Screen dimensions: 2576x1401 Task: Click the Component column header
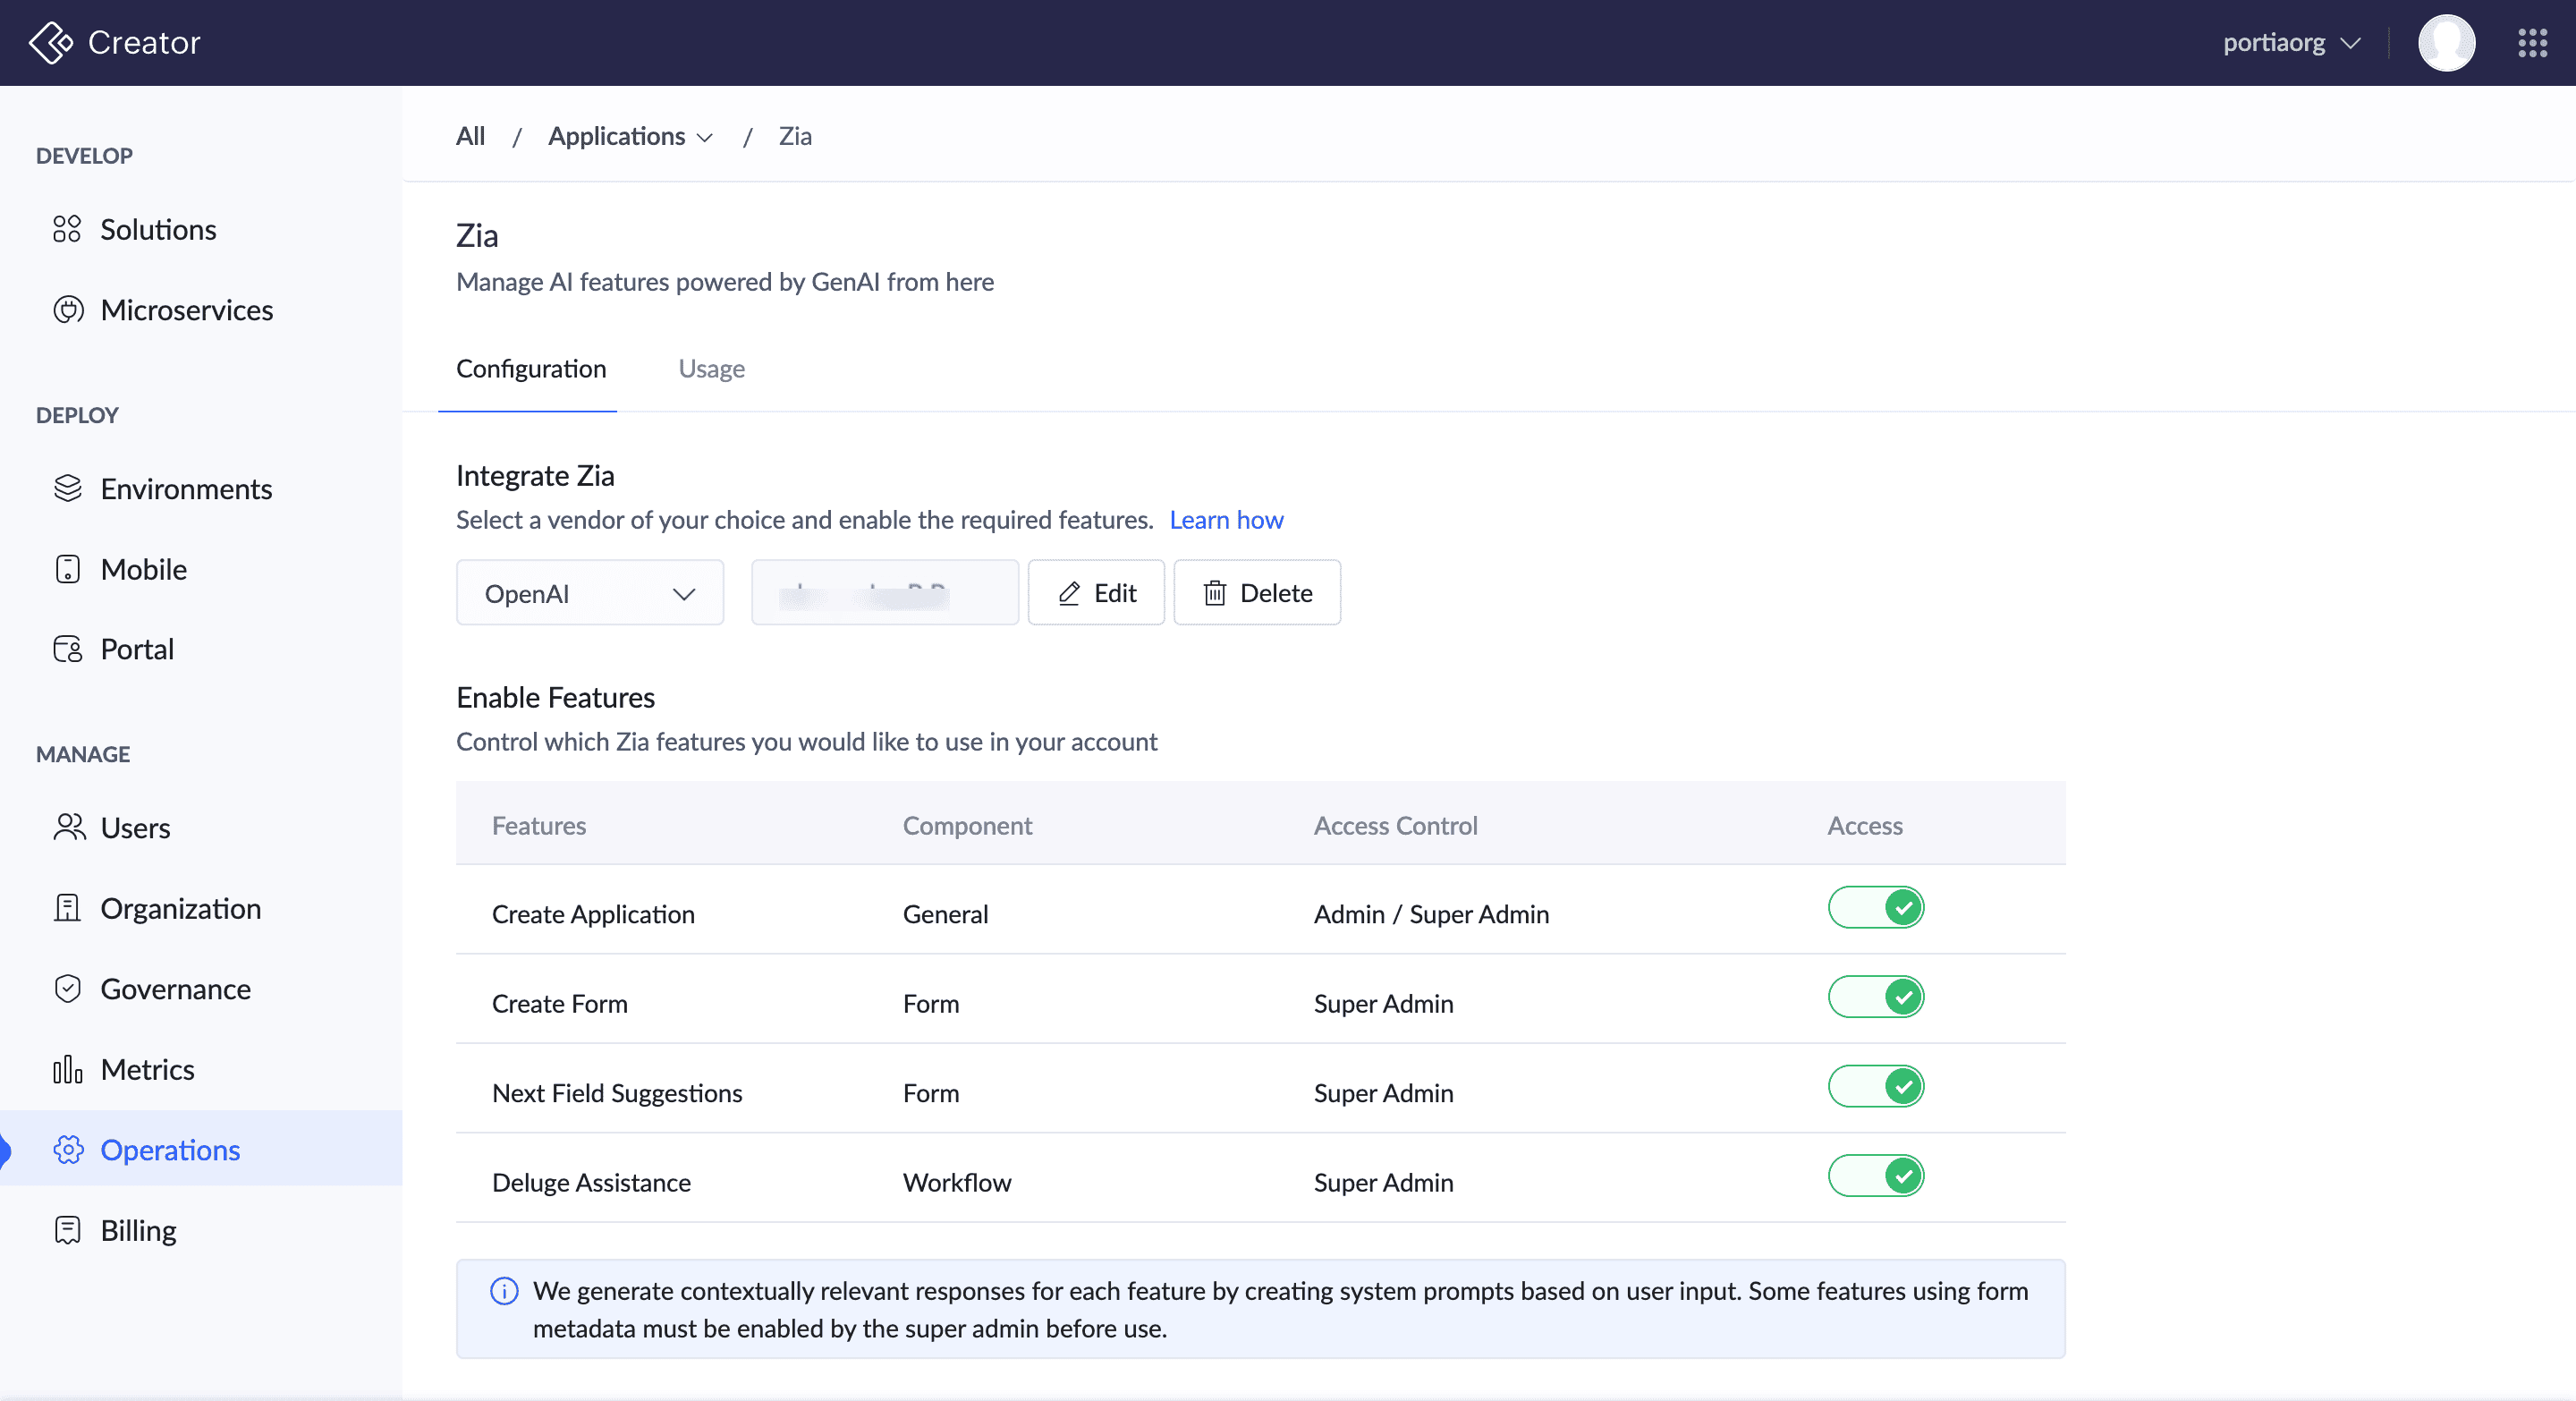(x=967, y=826)
